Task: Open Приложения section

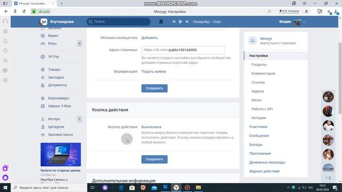Action: click(260, 154)
